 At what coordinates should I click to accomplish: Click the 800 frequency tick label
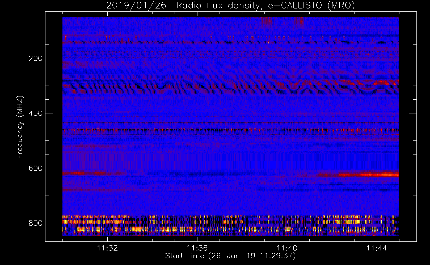point(36,223)
